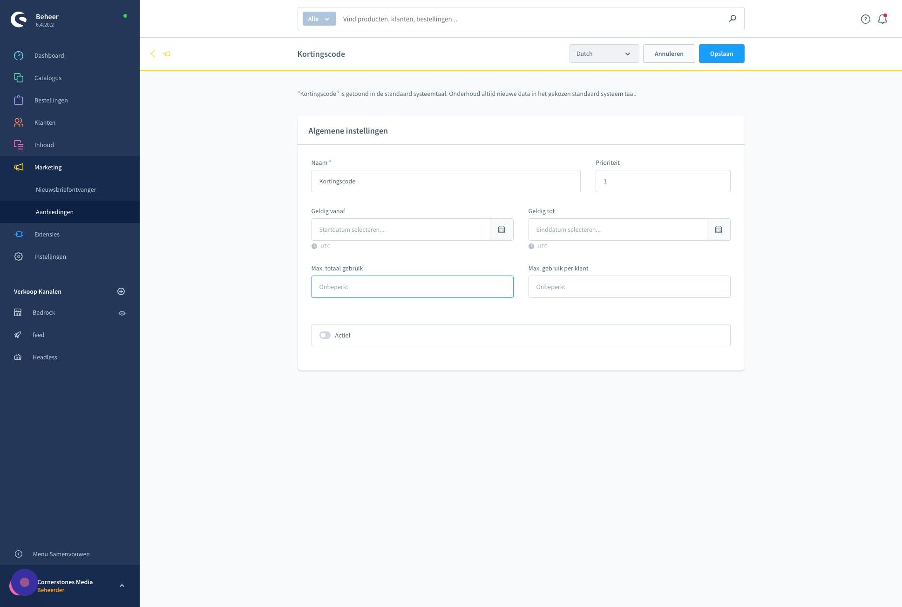Open the Dashboard from the sidebar

tap(49, 55)
